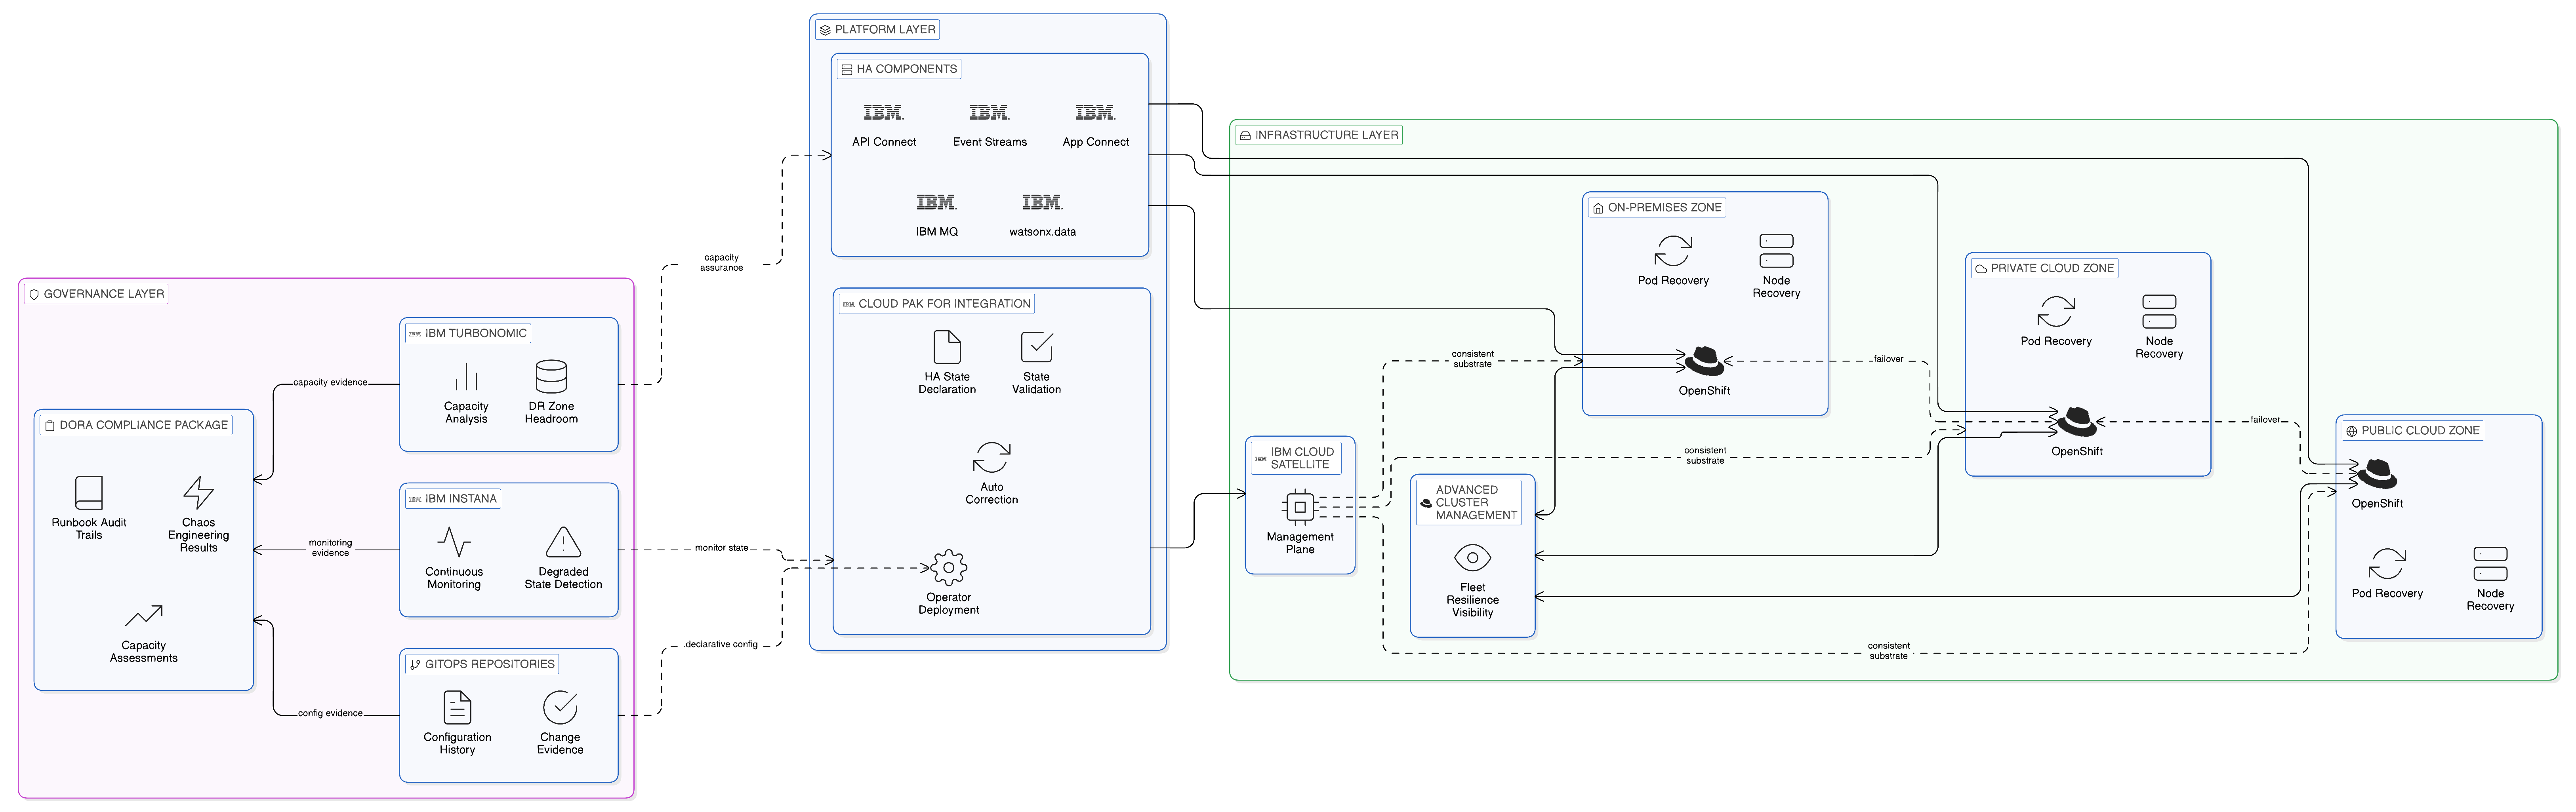Select the Auto Correction refresh icon
This screenshot has width=2576, height=812.
(x=991, y=457)
